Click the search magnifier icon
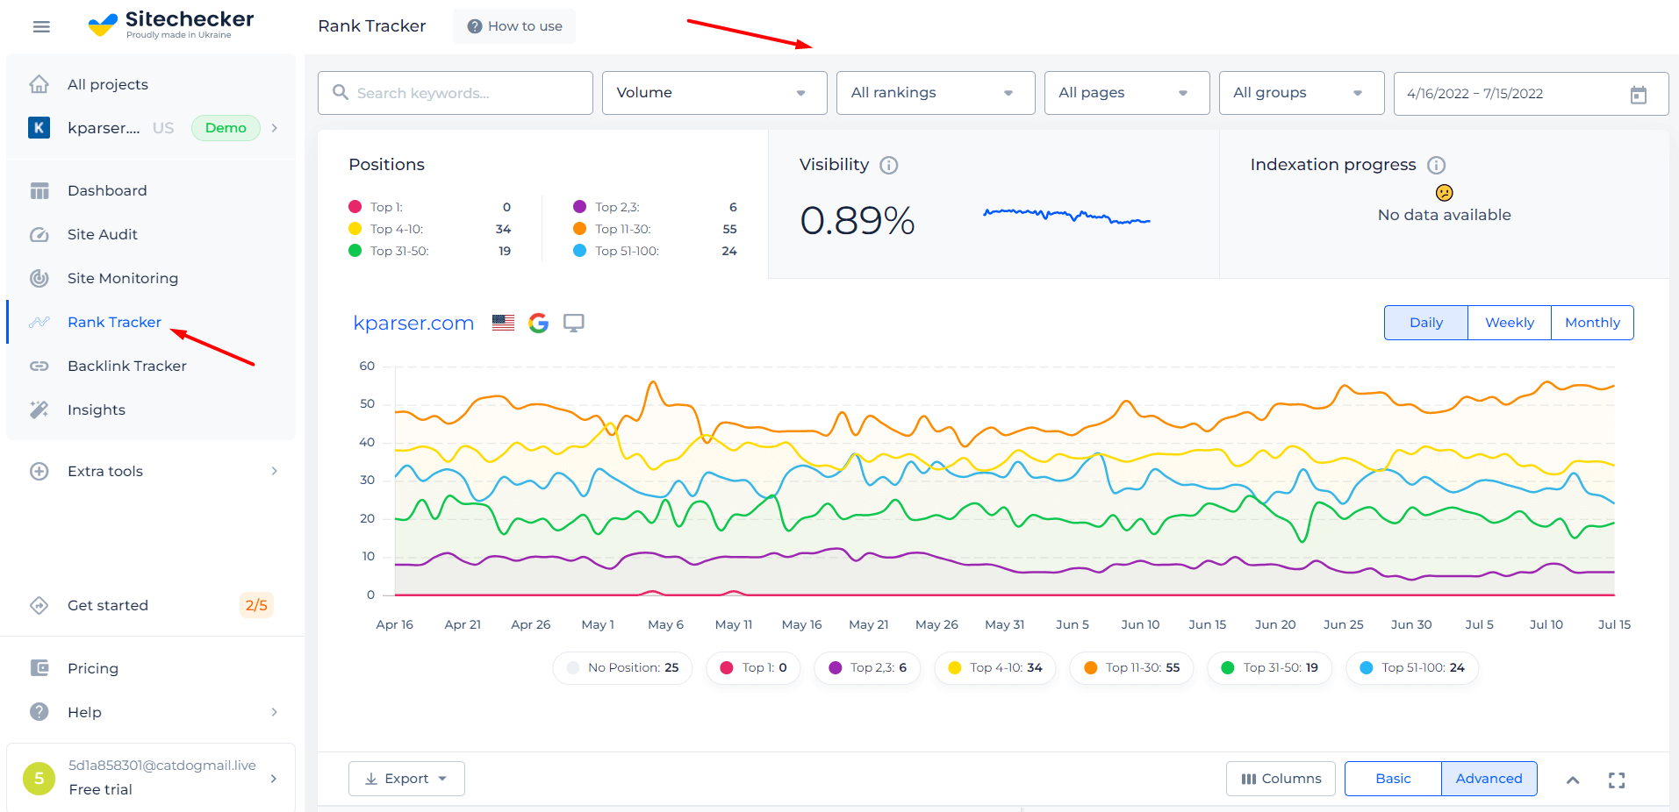This screenshot has height=812, width=1679. (341, 92)
